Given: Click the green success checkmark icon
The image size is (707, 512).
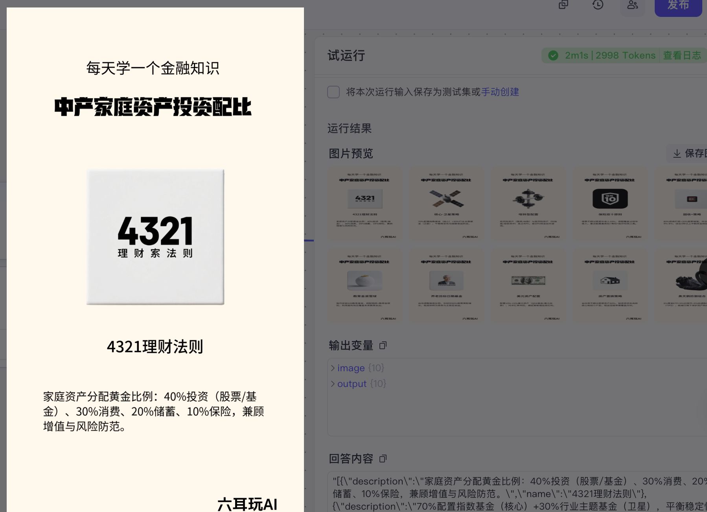Looking at the screenshot, I should (553, 55).
